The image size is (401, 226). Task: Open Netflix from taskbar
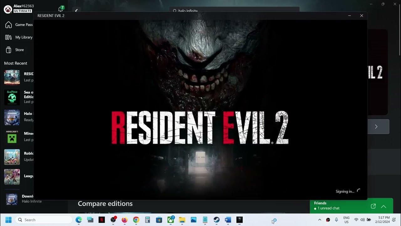(x=102, y=220)
